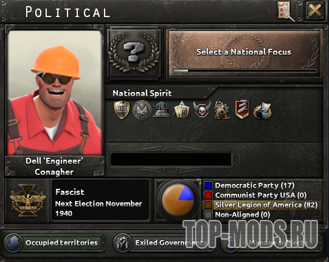Click the blue Democratic Party color swatch
Image resolution: width=329 pixels, height=262 pixels.
click(208, 186)
